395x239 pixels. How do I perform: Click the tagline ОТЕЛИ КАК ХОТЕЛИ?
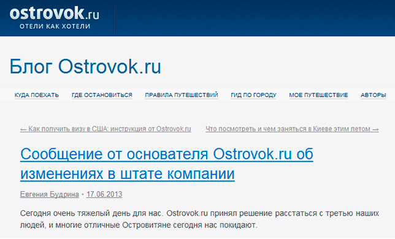55,26
